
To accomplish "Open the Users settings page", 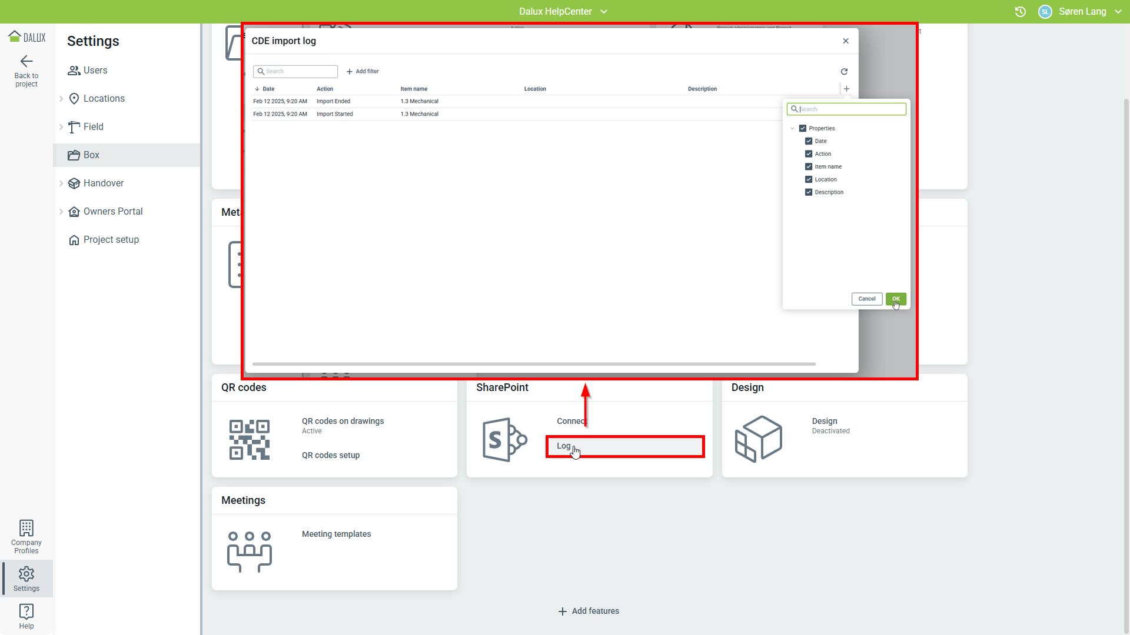I will pos(95,71).
